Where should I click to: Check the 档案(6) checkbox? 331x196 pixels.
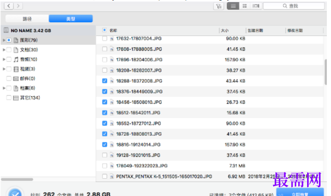[9, 88]
